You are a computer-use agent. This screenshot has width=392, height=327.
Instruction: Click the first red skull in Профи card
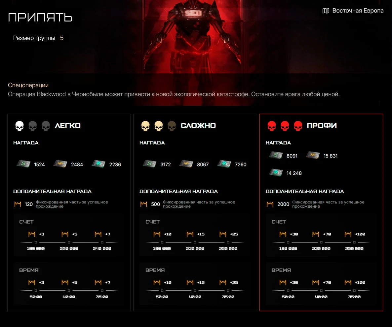(272, 126)
